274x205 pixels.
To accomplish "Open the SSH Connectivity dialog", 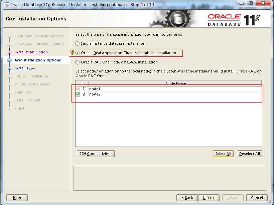I will pos(96,154).
